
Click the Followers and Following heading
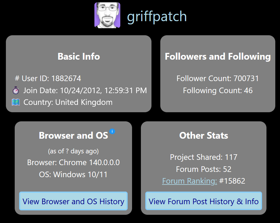tap(218, 56)
